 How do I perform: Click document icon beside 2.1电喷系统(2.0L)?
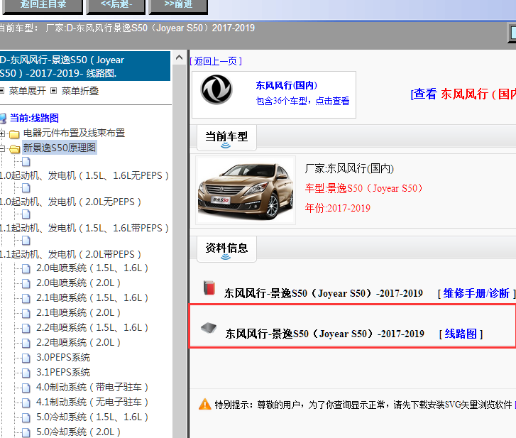[x=26, y=313]
